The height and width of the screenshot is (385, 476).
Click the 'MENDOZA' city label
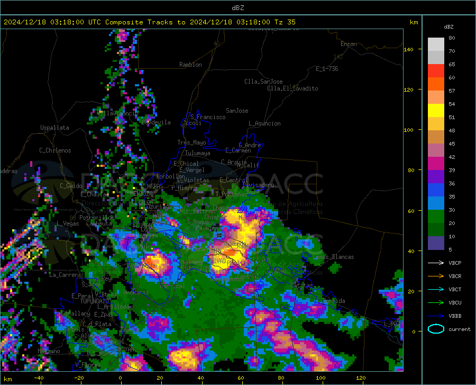[x=141, y=194]
